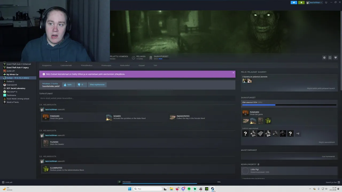Viewport: 342px width, 192px height.
Task: Switch to Big Picture mode icon
Action: click(x=326, y=2)
